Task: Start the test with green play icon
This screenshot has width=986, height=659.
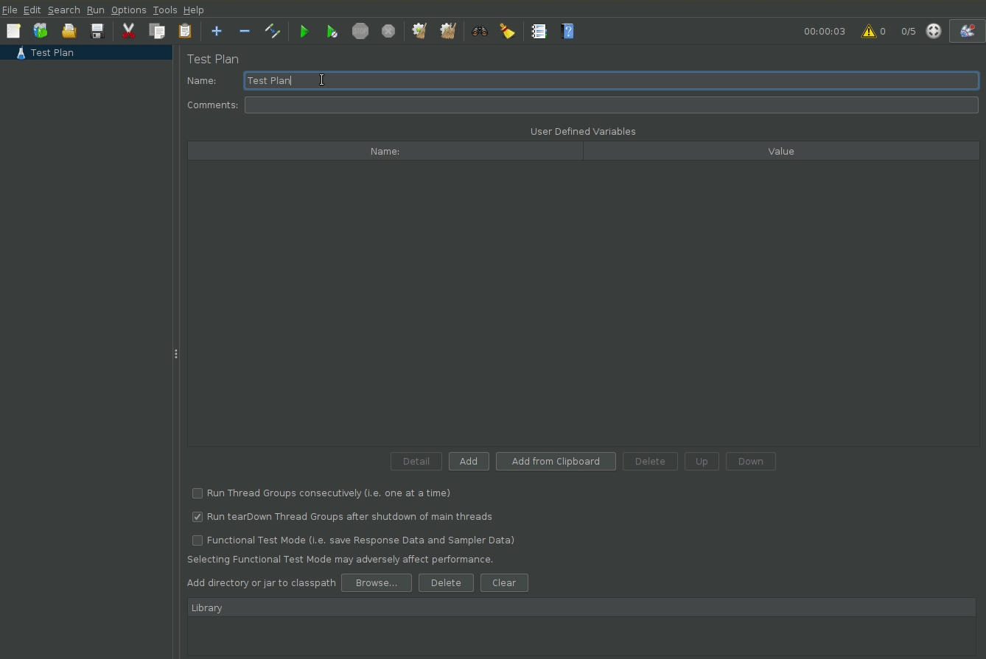Action: pos(304,31)
